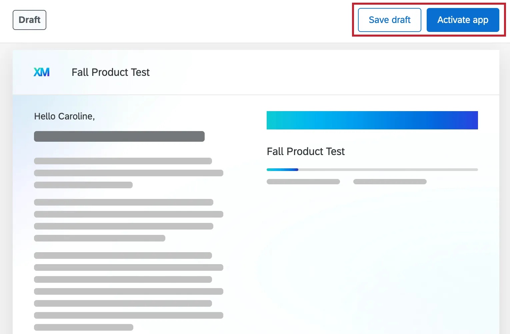Select the Hello Caroline greeting text

64,116
